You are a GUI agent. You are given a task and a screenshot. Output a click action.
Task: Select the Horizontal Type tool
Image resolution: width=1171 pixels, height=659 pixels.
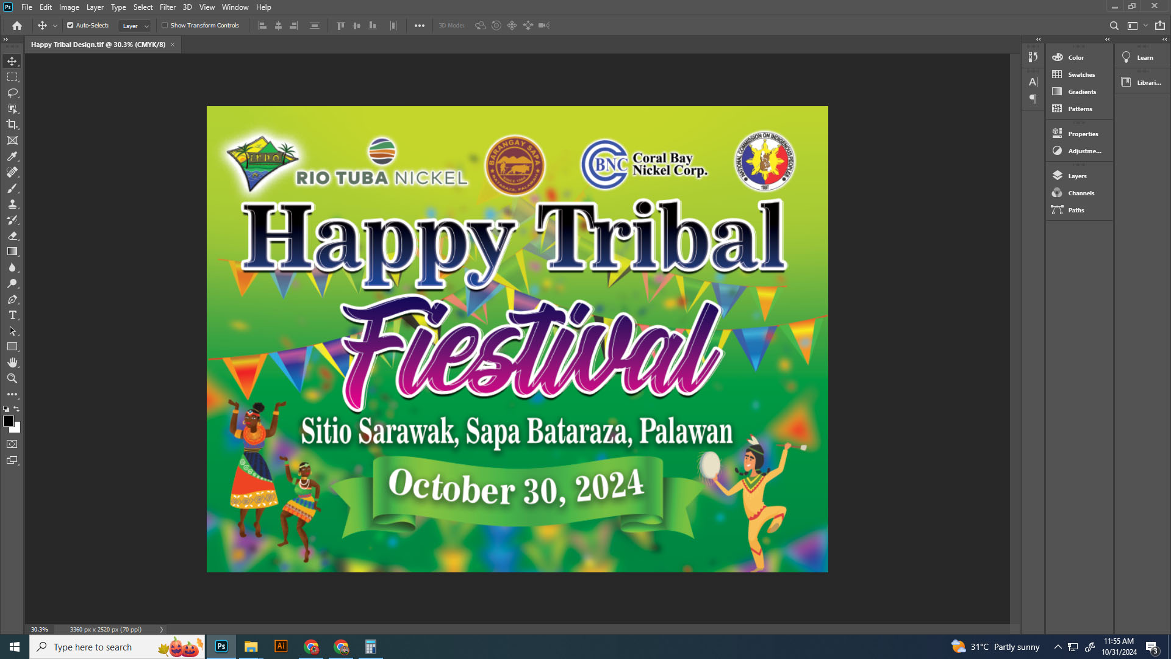point(12,315)
